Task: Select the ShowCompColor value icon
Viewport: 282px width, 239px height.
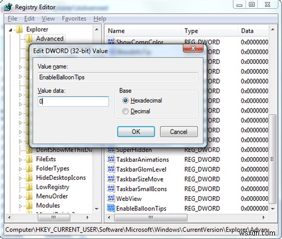Action: [111, 42]
